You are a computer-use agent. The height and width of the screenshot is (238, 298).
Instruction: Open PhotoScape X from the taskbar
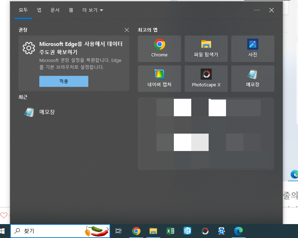205,231
